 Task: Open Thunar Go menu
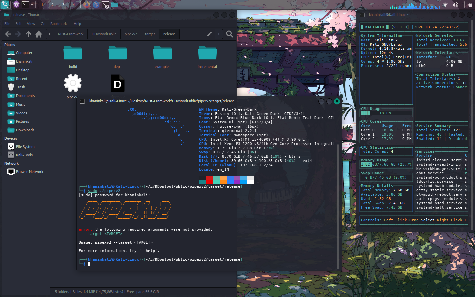click(43, 24)
